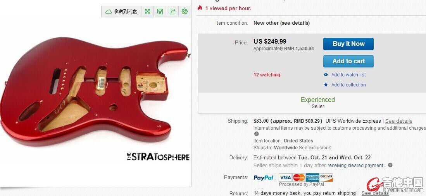
Task: Click the Visa card logo
Action: tap(285, 177)
